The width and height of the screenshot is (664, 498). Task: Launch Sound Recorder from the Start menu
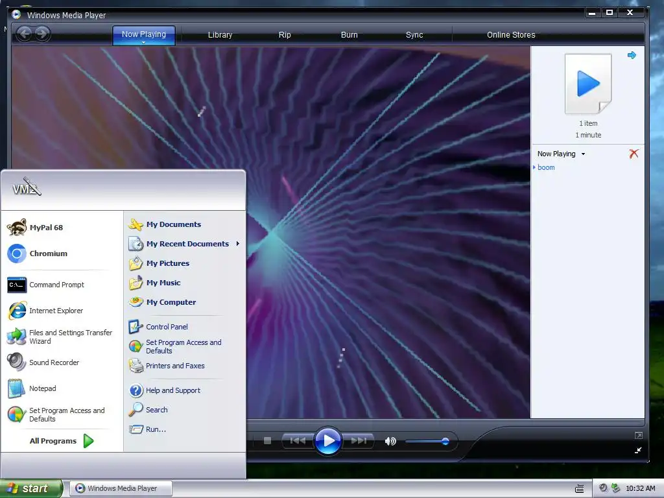(62, 362)
